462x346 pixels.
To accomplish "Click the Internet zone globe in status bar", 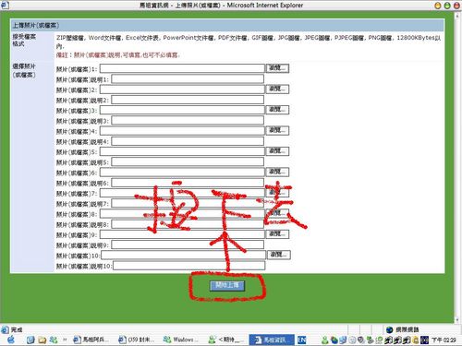I will pyautogui.click(x=390, y=329).
